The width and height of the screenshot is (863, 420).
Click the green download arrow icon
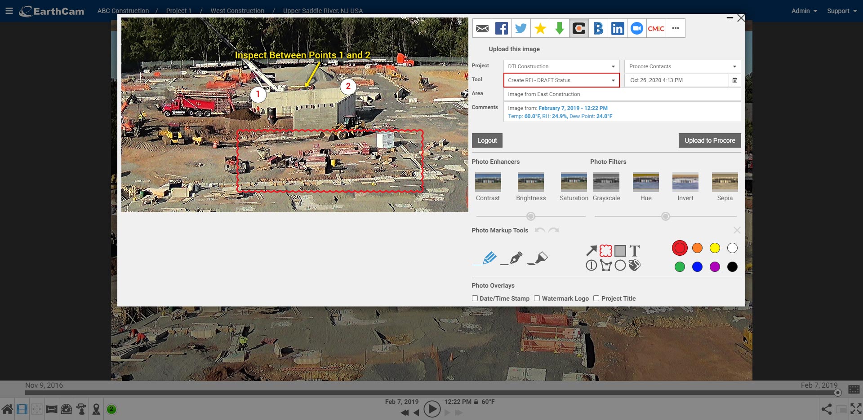(559, 28)
